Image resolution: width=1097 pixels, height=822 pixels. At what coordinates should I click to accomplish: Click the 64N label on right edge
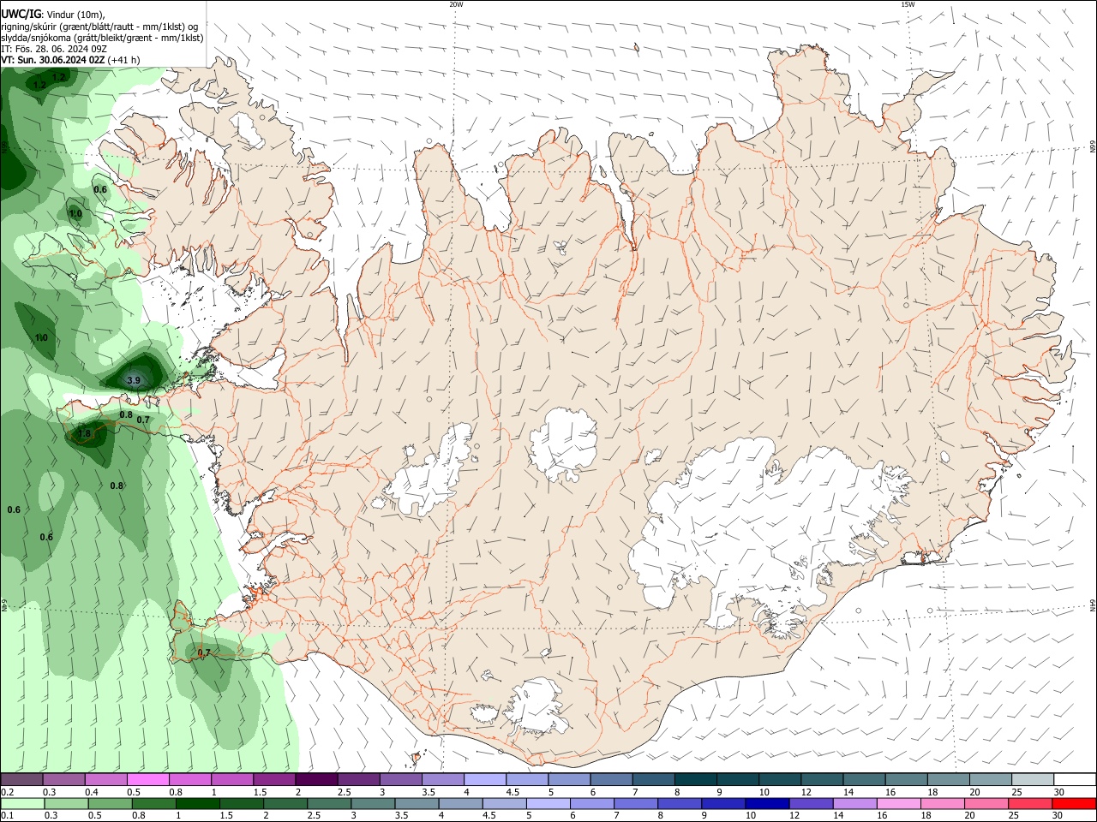coord(1093,605)
